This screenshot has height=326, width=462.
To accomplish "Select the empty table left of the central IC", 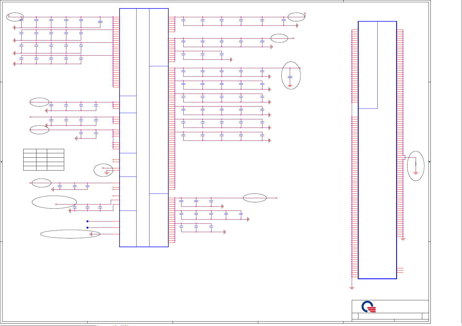I will coord(44,160).
